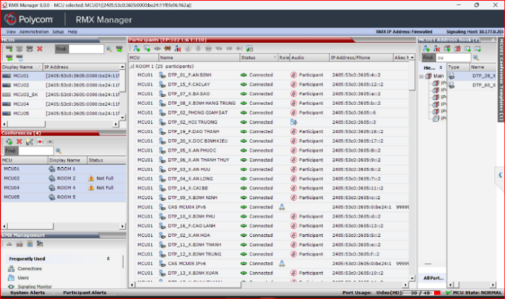Click the Add MCU icon in MCUs toolbar

[9, 49]
